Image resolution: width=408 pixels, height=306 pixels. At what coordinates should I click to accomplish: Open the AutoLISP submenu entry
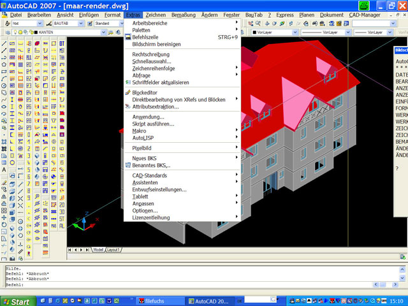(x=182, y=138)
